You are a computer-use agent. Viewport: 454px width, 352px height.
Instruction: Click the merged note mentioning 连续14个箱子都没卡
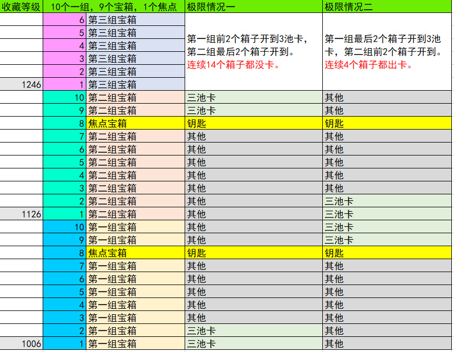tap(254, 52)
